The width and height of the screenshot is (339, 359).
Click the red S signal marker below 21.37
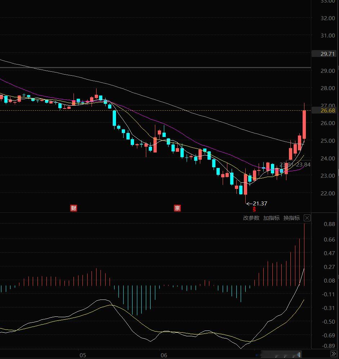pos(254,209)
